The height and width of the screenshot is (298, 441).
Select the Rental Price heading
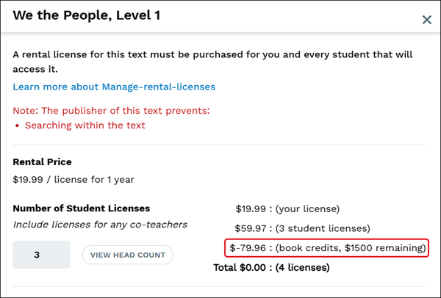pos(42,161)
